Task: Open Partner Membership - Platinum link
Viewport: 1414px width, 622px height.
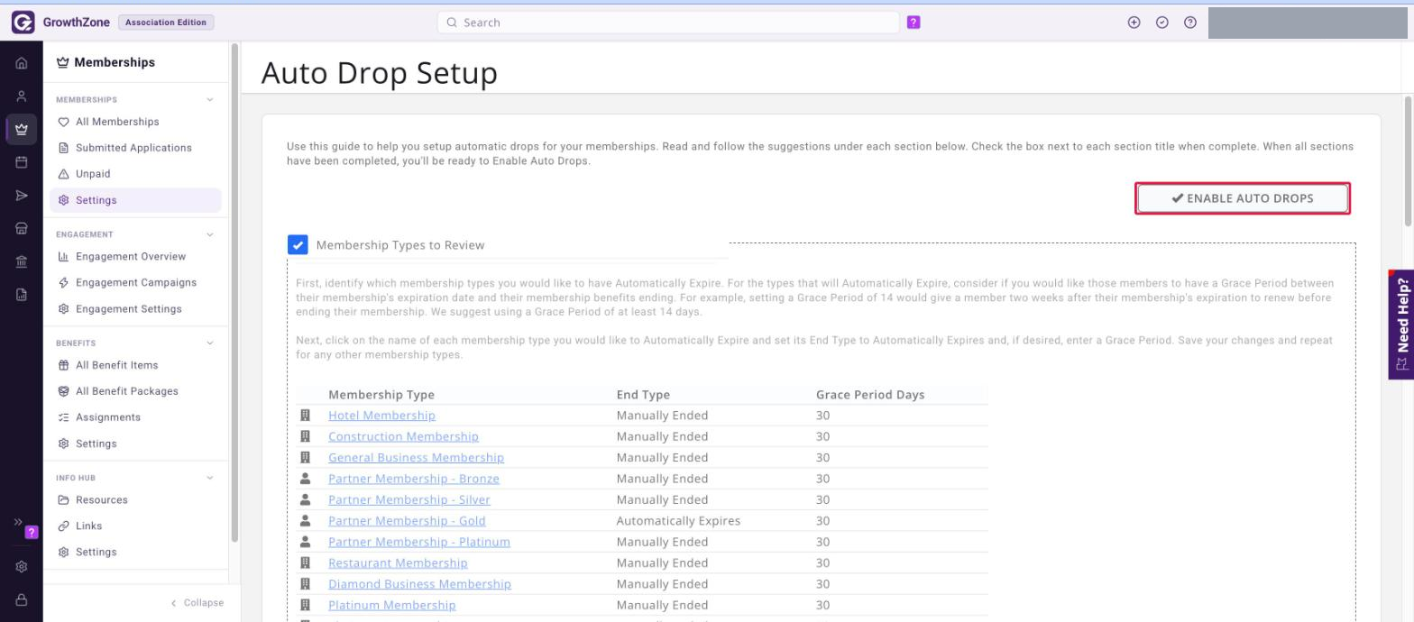Action: [419, 542]
